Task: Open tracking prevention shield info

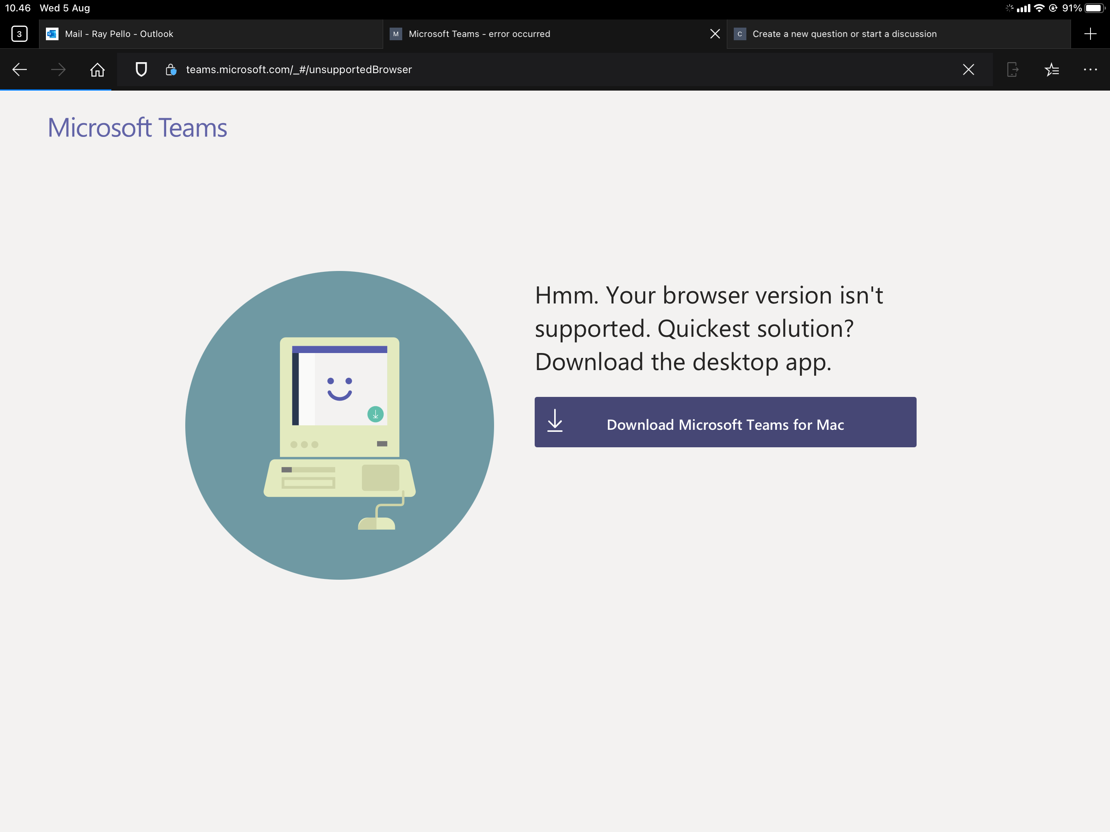Action: [x=141, y=69]
